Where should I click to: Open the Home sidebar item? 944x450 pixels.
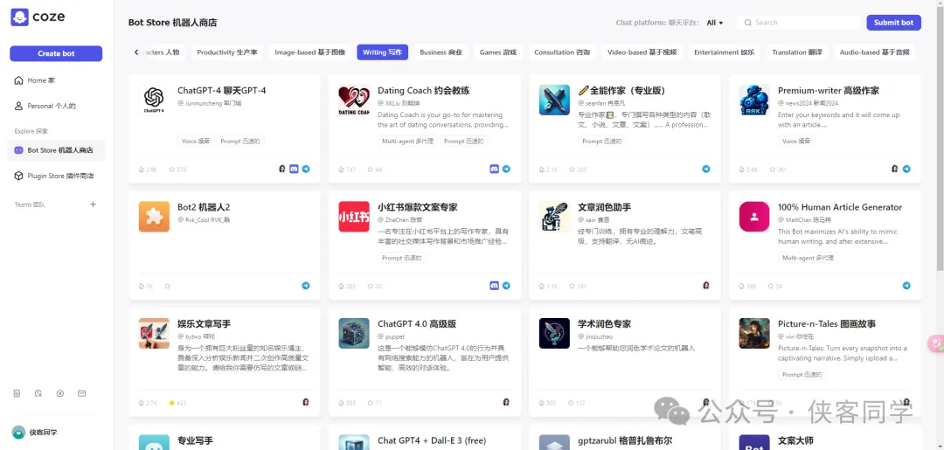(x=56, y=80)
